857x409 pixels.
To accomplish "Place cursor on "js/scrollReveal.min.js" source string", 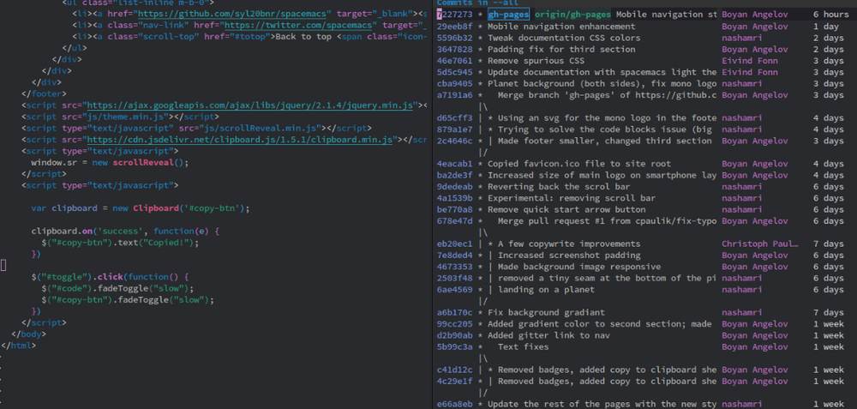I will [x=265, y=129].
